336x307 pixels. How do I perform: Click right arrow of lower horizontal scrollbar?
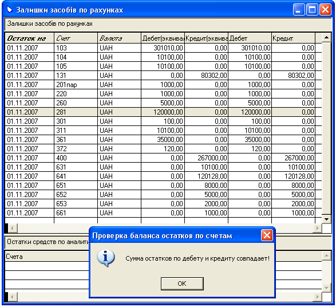317,297
